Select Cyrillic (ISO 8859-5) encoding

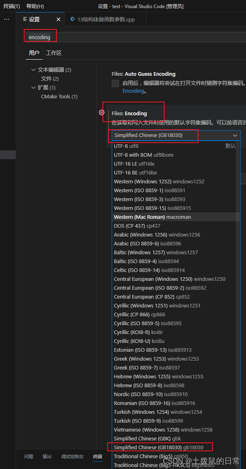176,323
